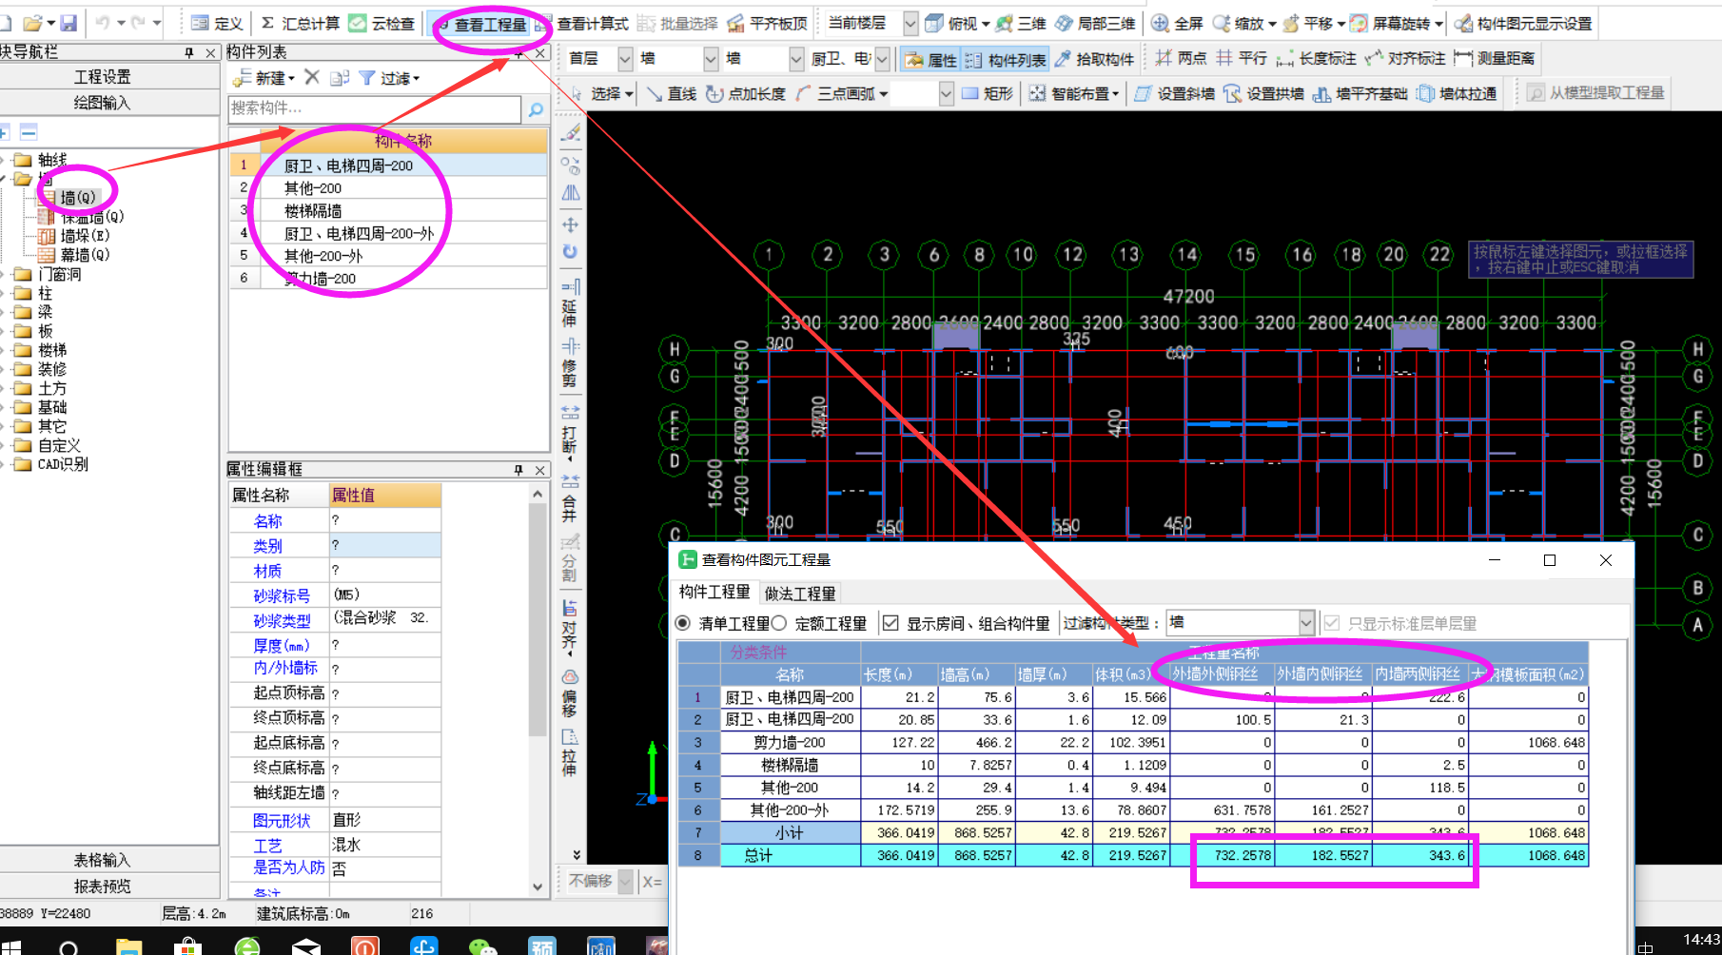Click property panel vertical scrollbar

click(x=538, y=690)
